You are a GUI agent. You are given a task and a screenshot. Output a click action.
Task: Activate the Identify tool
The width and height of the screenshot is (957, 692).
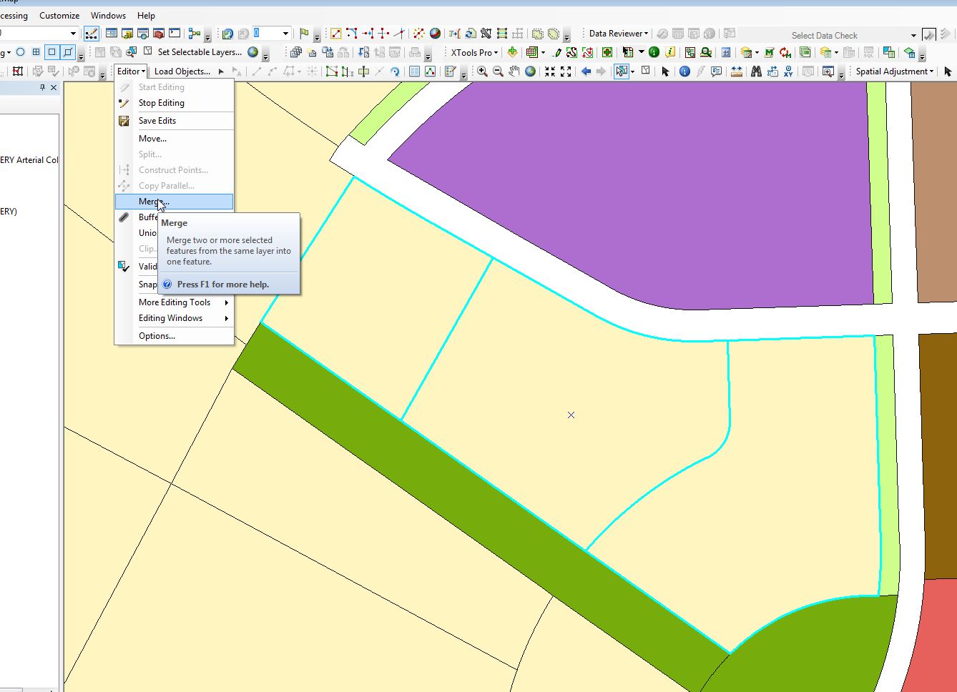[684, 71]
